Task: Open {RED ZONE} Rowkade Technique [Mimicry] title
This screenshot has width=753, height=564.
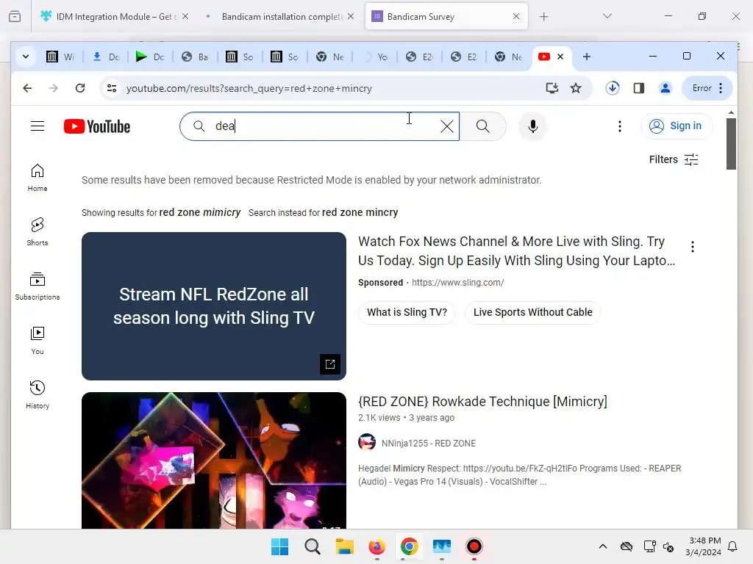Action: [x=482, y=402]
